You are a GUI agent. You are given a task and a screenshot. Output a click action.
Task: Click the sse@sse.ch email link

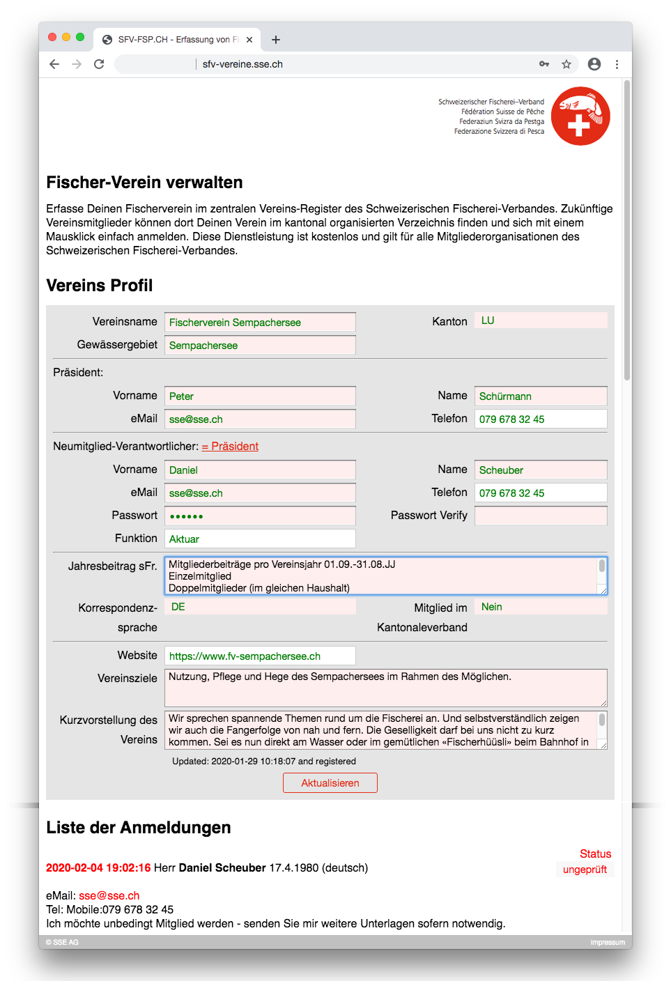[x=109, y=896]
